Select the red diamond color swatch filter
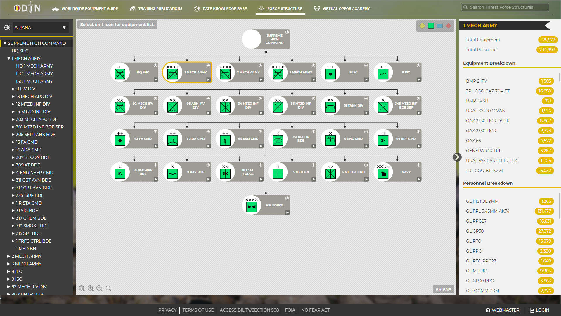 (448, 26)
